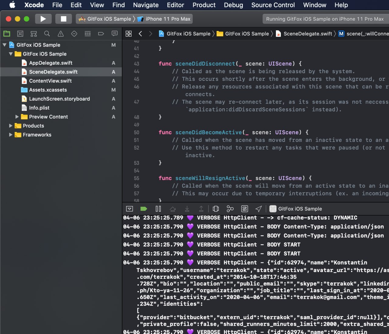Select Products folder row
The height and width of the screenshot is (334, 389).
point(61,126)
